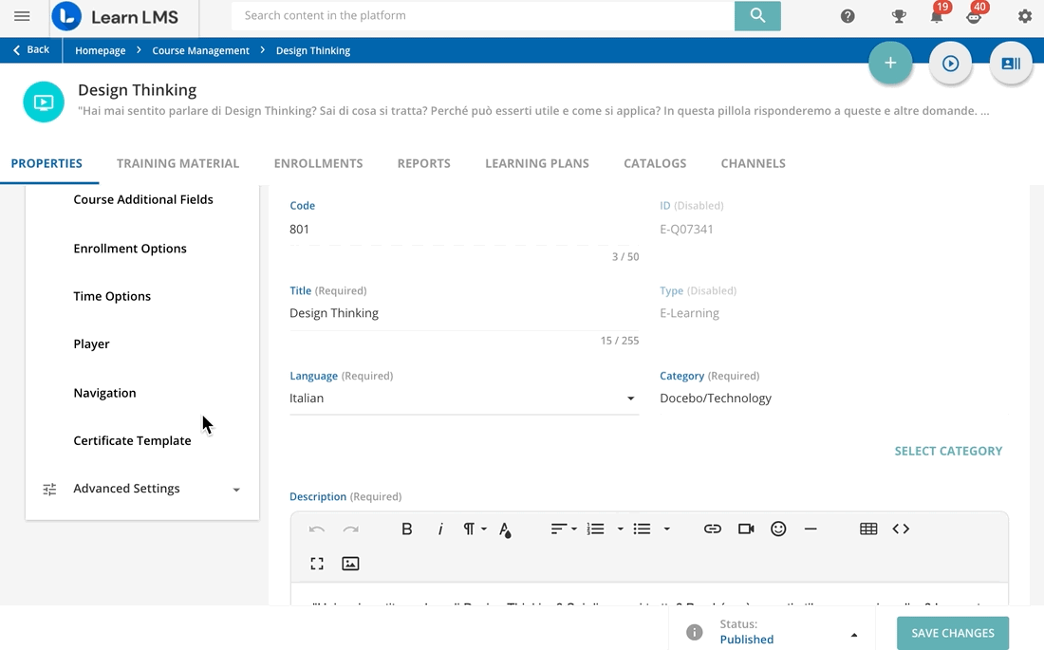Screen dimensions: 1044x650
Task: Toggle fullscreen editor mode
Action: click(317, 564)
